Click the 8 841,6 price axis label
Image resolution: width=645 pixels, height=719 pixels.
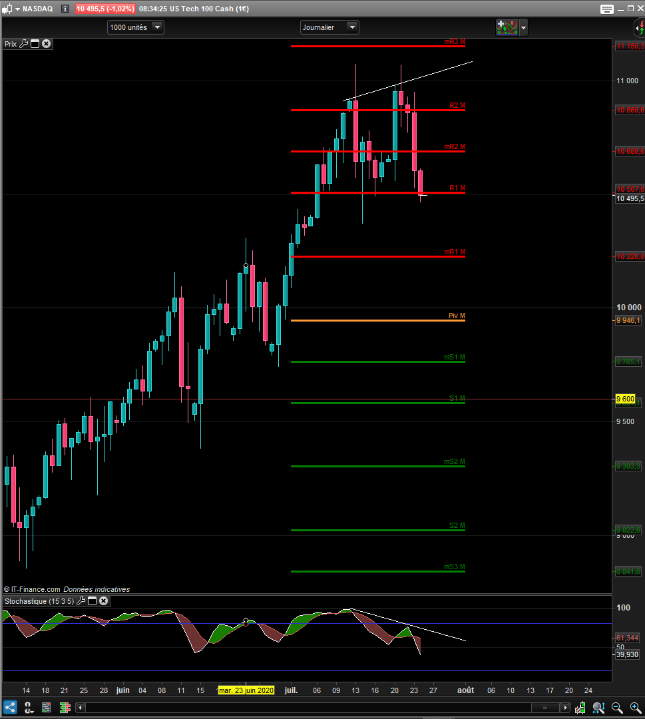[x=628, y=571]
